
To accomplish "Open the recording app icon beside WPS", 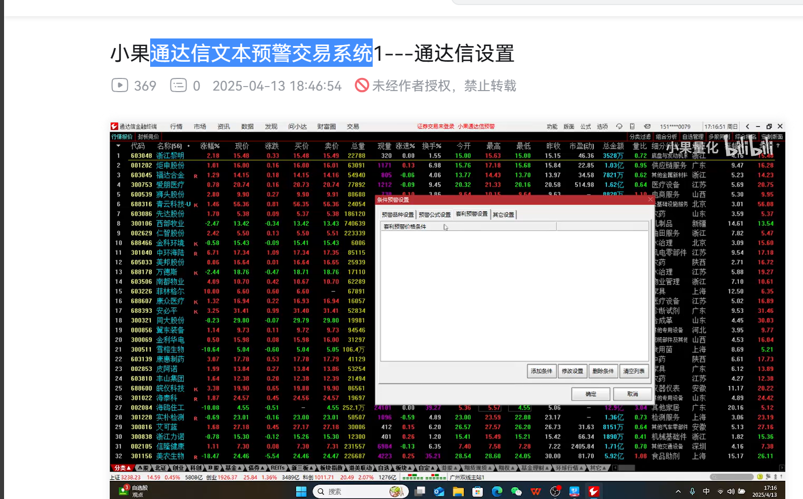I will click(x=555, y=491).
